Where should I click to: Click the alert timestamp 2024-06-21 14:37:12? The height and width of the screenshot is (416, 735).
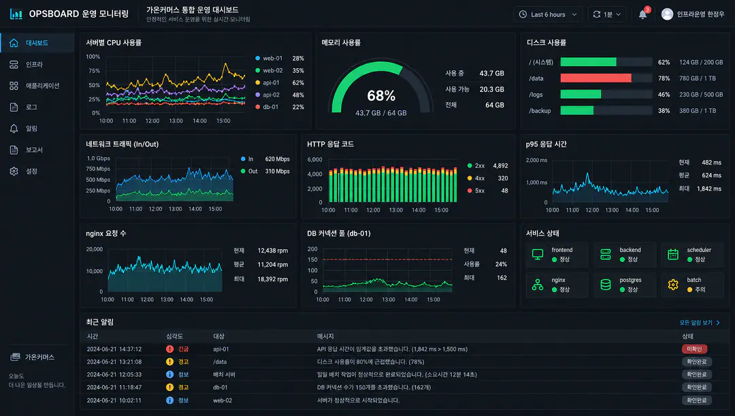pyautogui.click(x=114, y=349)
